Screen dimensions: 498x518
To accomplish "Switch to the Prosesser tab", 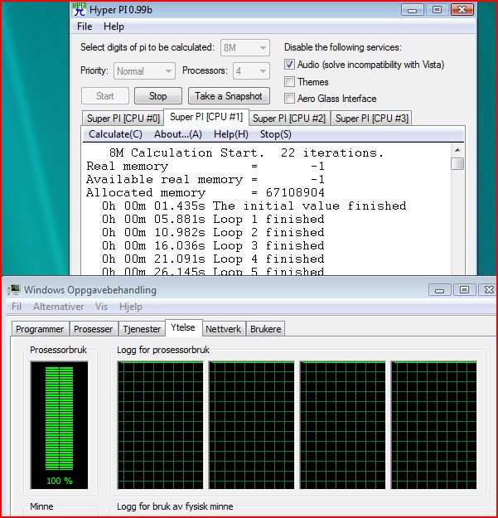I will coord(94,329).
